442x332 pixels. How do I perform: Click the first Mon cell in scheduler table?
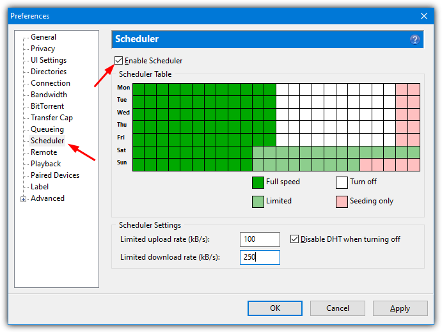[x=138, y=90]
